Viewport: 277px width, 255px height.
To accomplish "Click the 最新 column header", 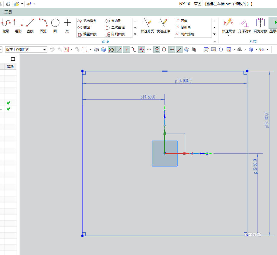I will (10, 67).
